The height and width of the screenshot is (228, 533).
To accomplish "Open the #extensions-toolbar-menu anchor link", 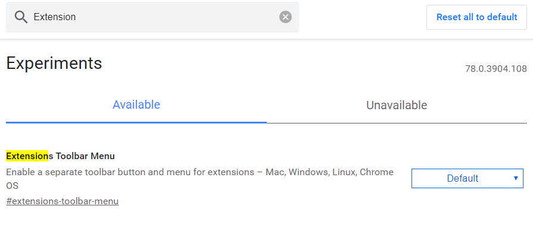I will pos(62,201).
